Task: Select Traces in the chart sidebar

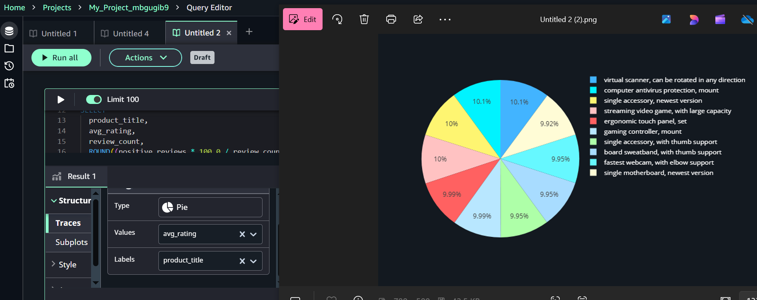Action: click(x=68, y=223)
